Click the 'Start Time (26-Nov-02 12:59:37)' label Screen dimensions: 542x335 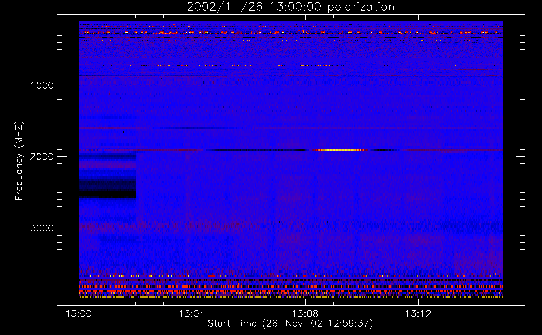(x=290, y=324)
